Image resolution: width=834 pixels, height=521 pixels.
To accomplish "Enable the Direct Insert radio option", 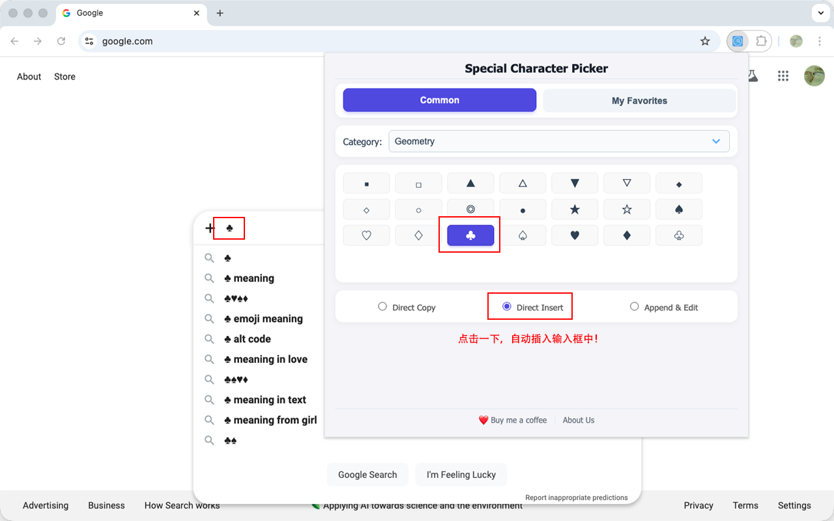I will 507,307.
